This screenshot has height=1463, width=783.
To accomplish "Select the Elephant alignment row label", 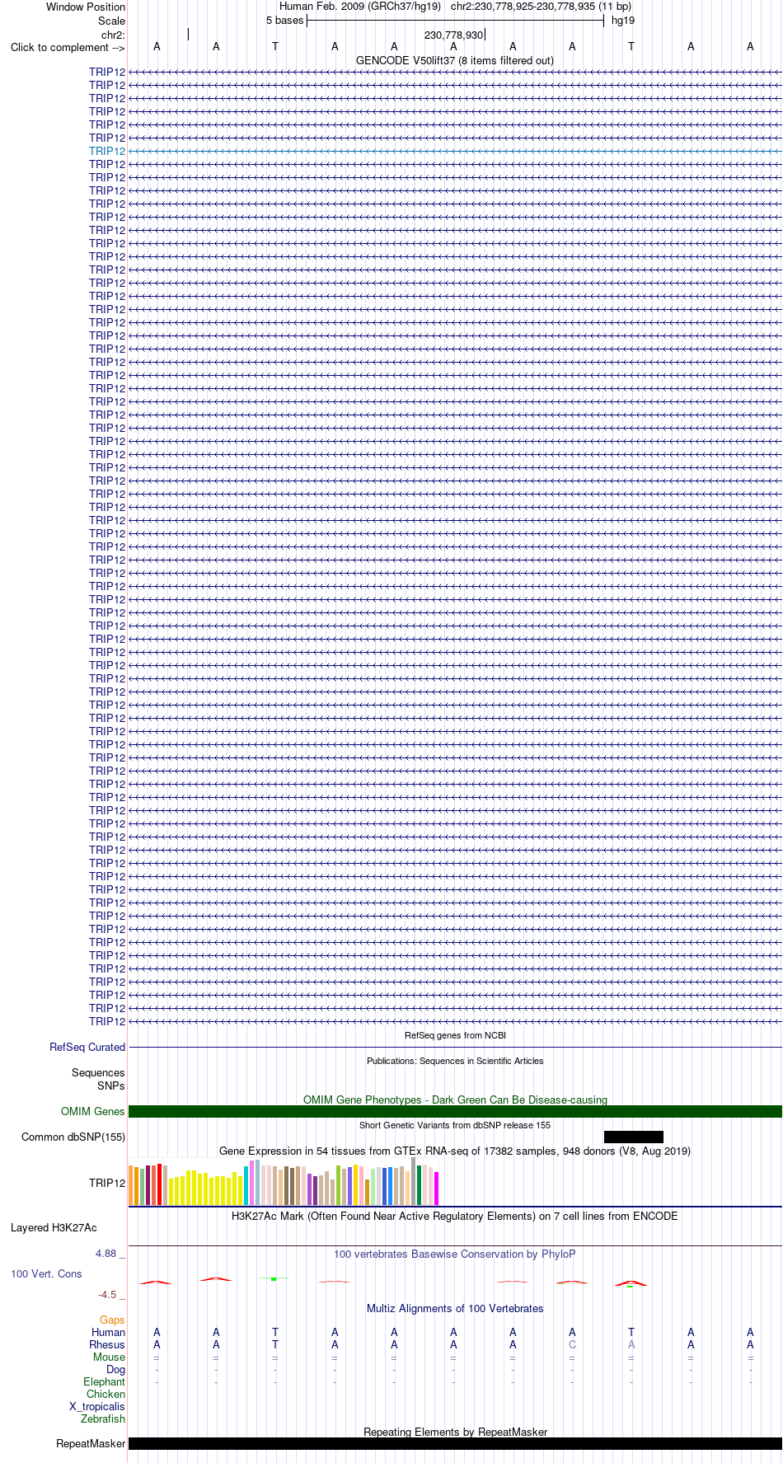I will pyautogui.click(x=105, y=1382).
